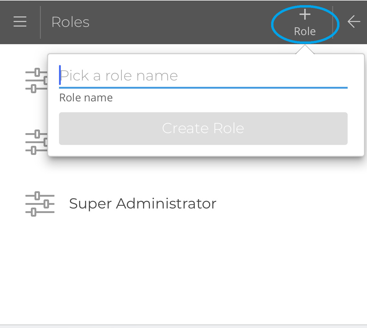Select the Roles page title
Screen dimensions: 367x328
[x=70, y=21]
